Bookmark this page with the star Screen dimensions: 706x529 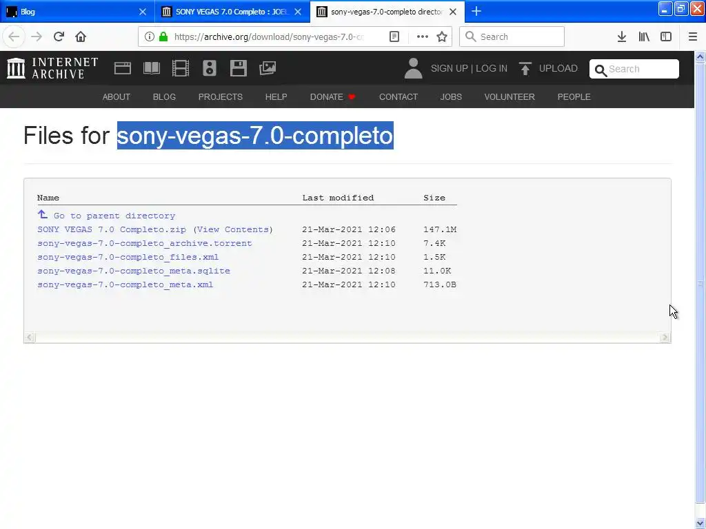[442, 37]
